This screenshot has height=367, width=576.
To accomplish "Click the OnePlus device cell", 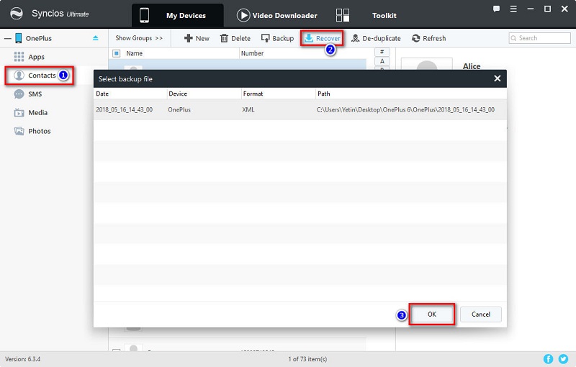I will click(x=179, y=109).
